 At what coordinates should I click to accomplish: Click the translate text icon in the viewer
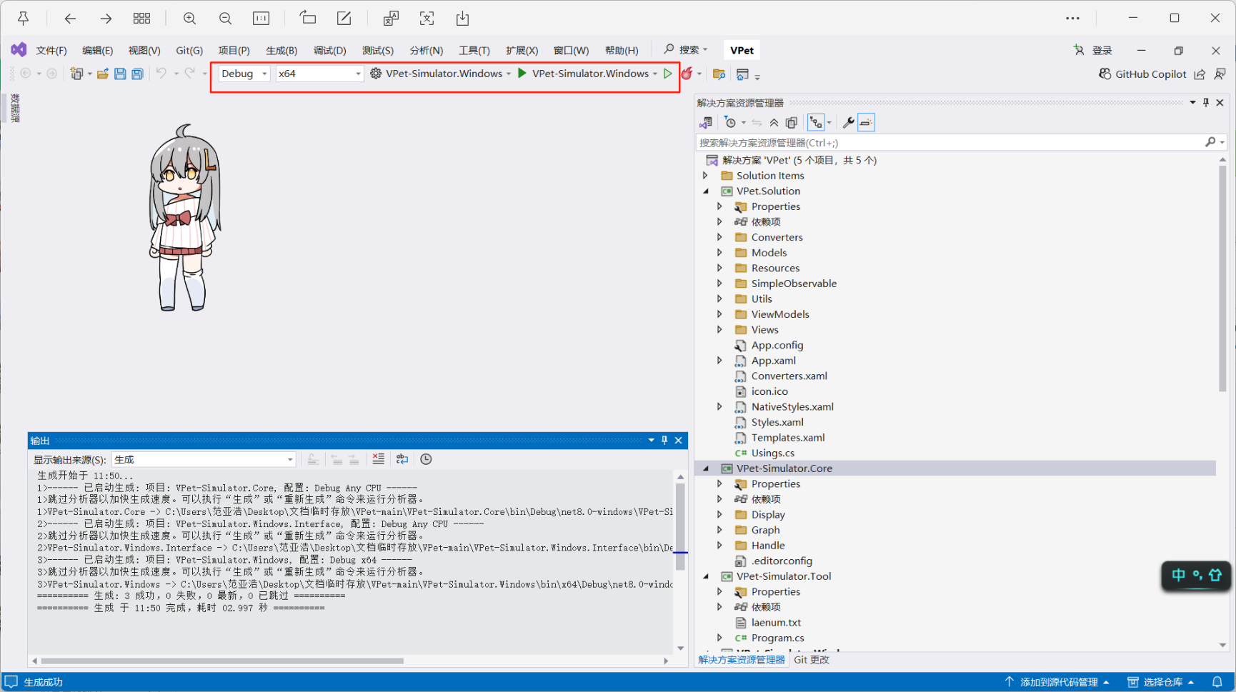pos(391,19)
